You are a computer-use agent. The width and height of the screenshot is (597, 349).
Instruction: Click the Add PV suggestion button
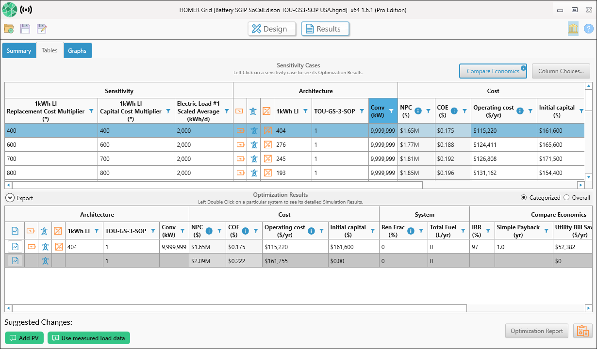(24, 338)
